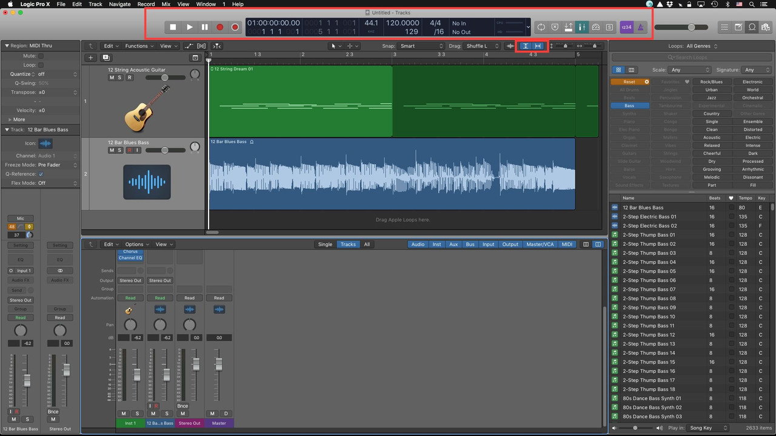Toggle the Q-Reference checkbox
The image size is (776, 436).
click(x=41, y=174)
